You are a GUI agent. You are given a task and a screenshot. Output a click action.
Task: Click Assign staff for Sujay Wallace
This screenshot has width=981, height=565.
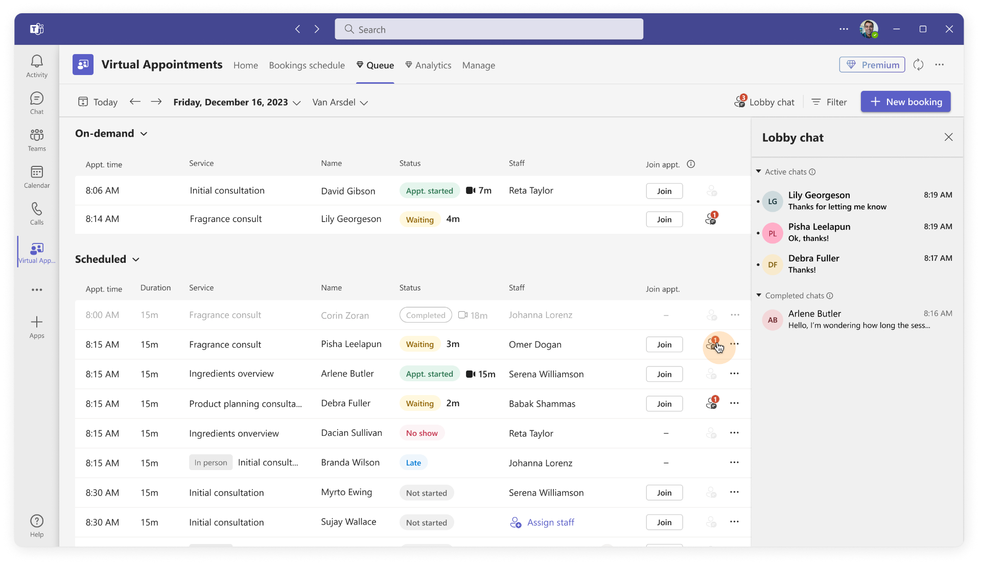point(542,522)
